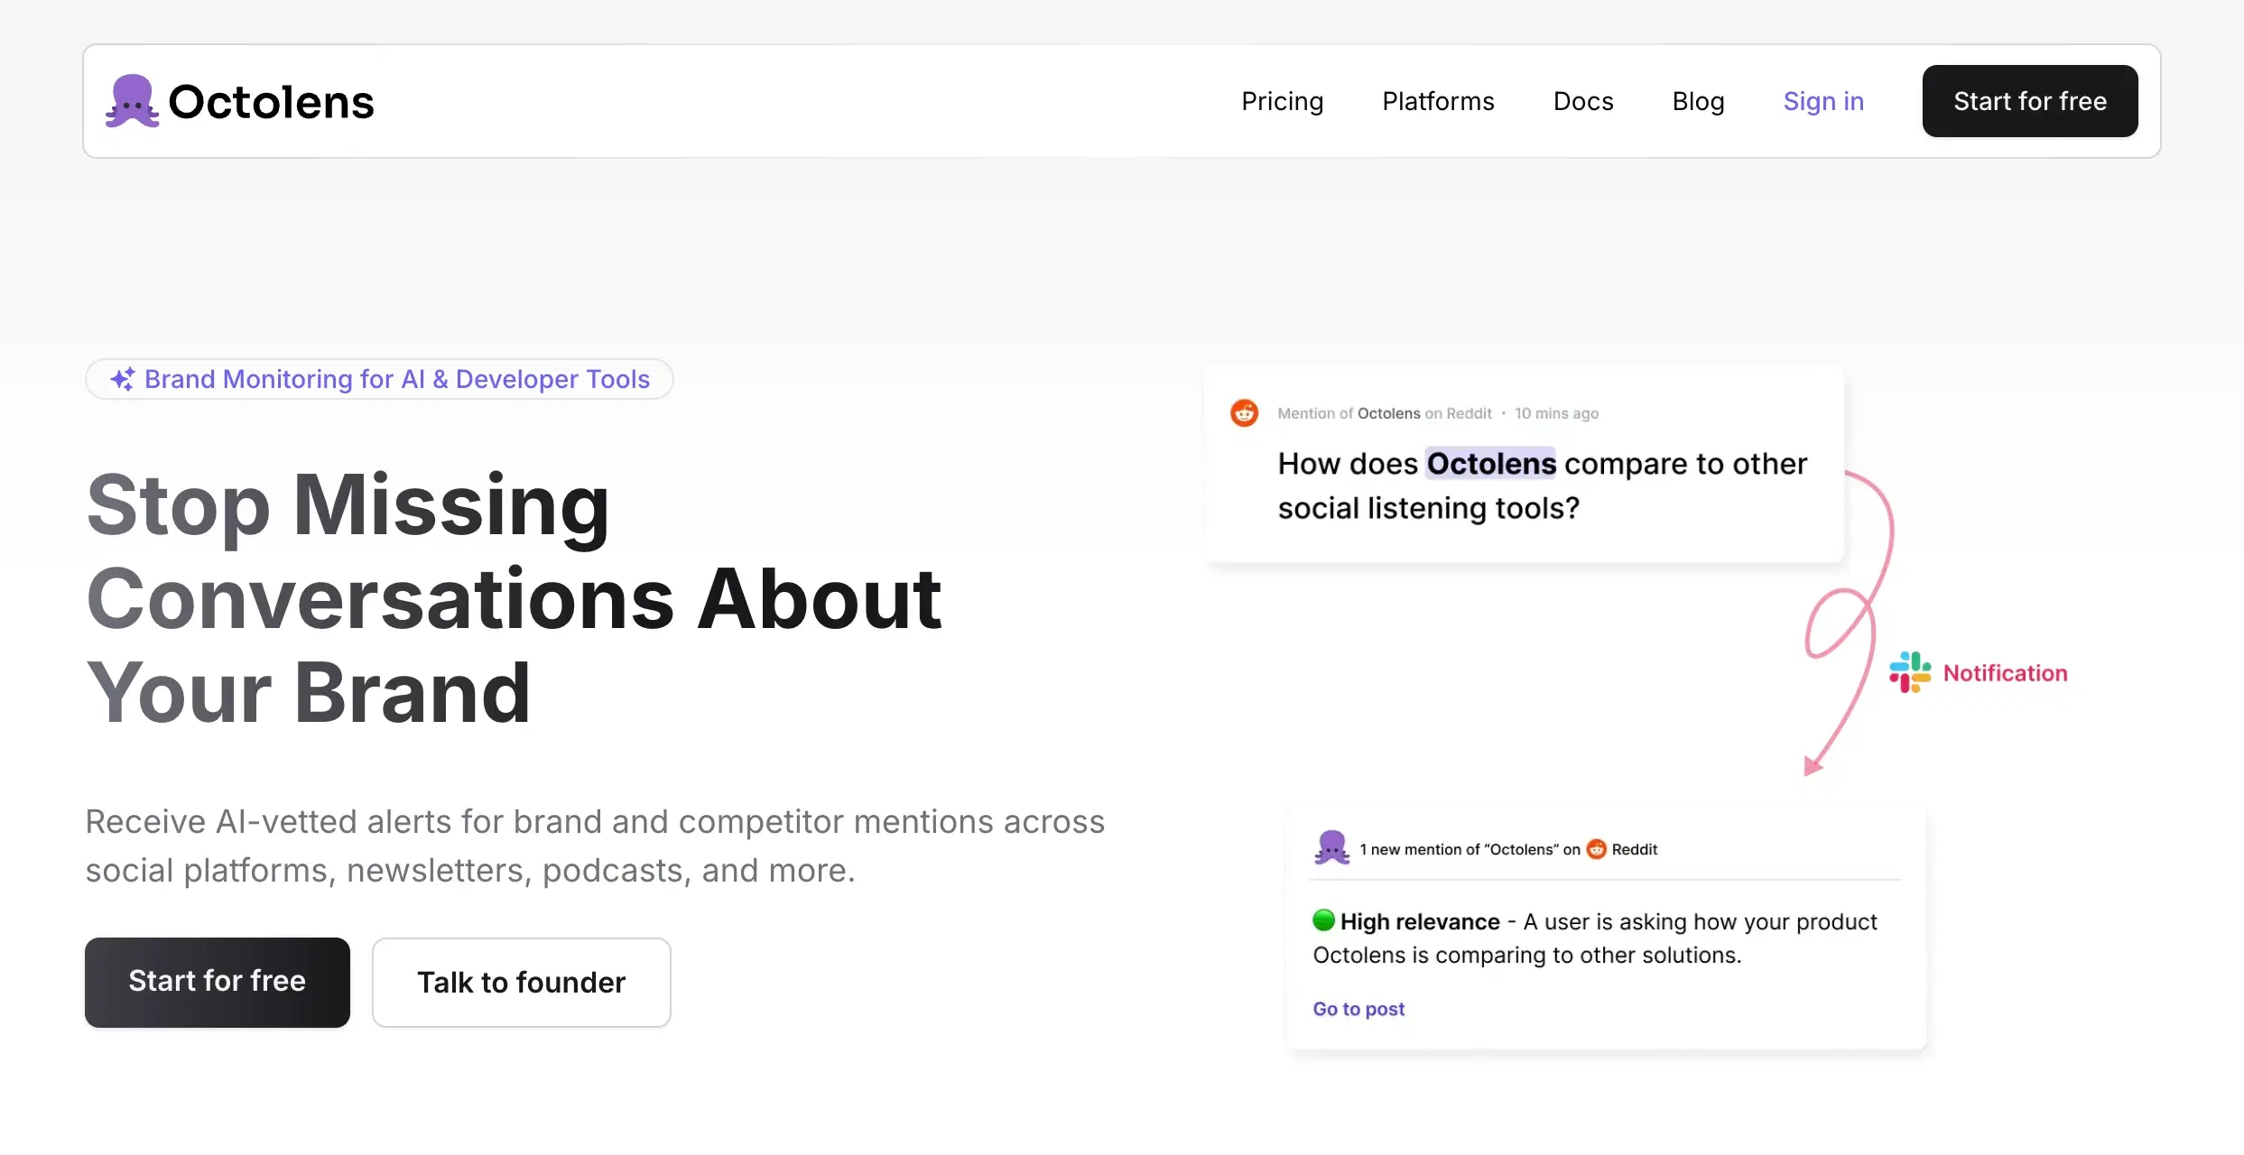
Task: Click the sparkle icon in badge
Action: coord(123,379)
